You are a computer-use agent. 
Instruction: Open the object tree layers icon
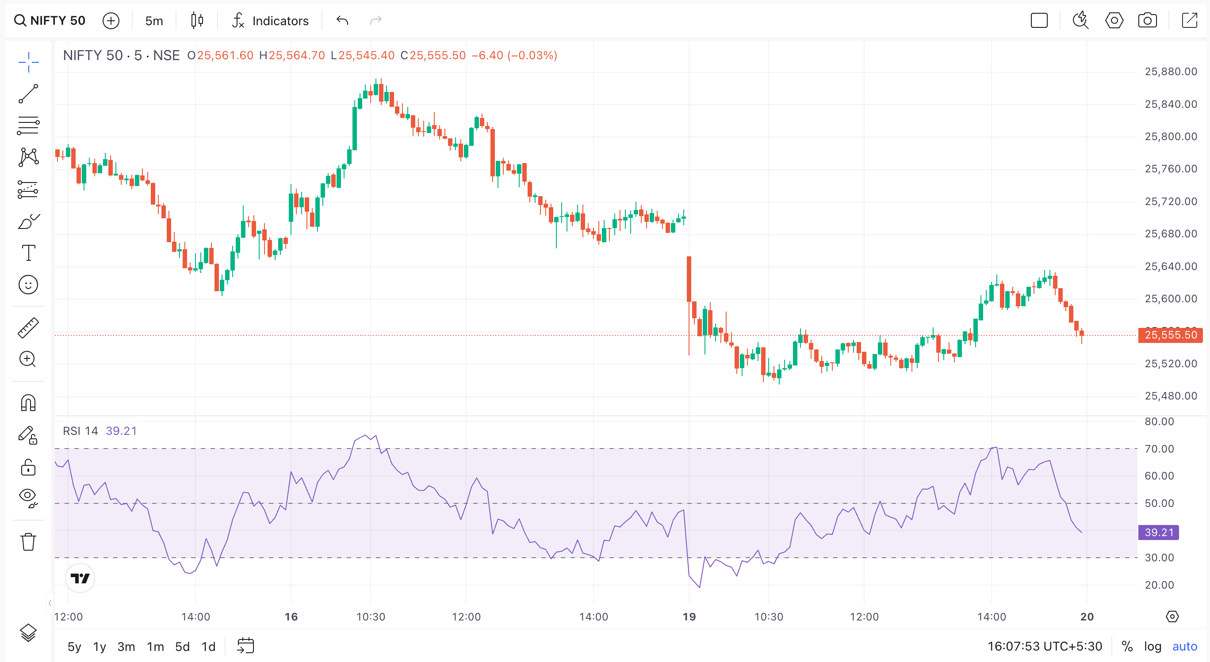tap(28, 633)
